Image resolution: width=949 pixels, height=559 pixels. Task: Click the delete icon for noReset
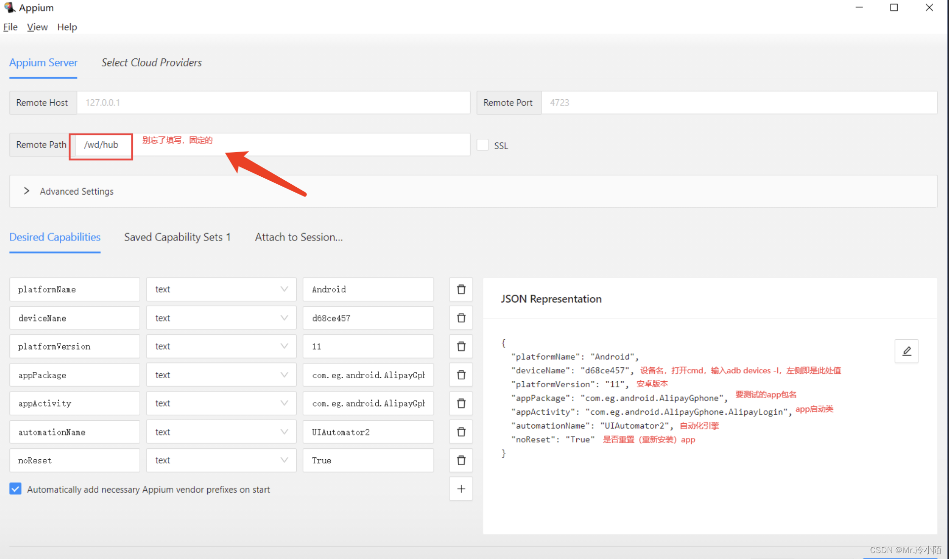tap(462, 461)
